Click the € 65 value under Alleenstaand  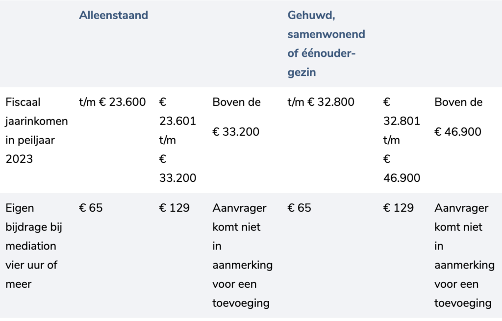tap(91, 208)
